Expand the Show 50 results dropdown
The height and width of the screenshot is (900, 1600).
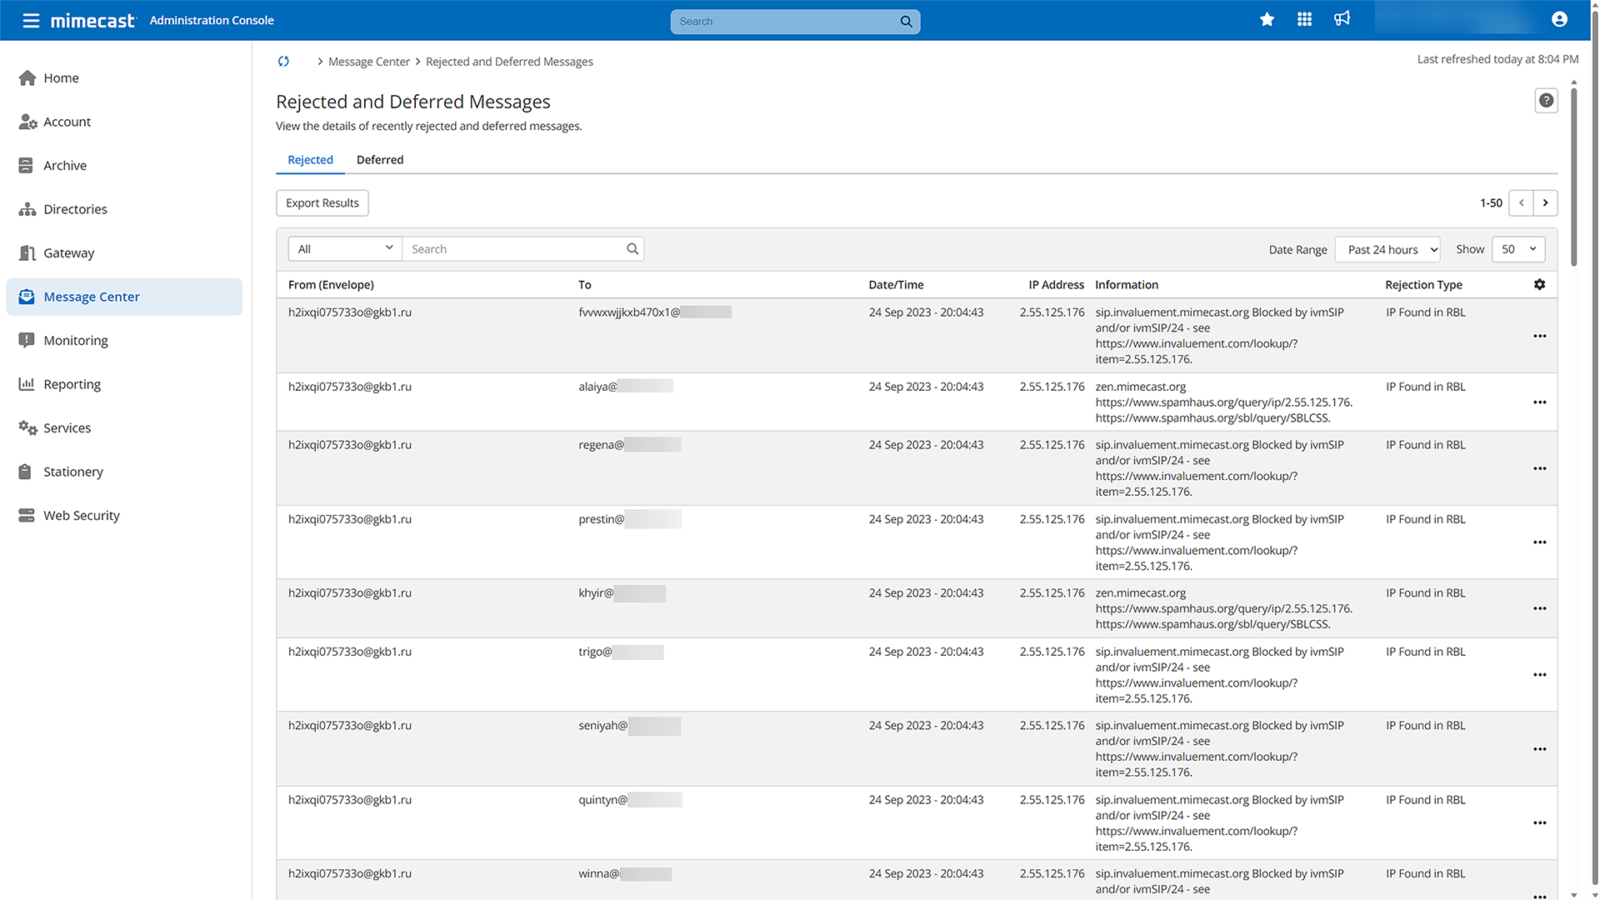coord(1518,249)
